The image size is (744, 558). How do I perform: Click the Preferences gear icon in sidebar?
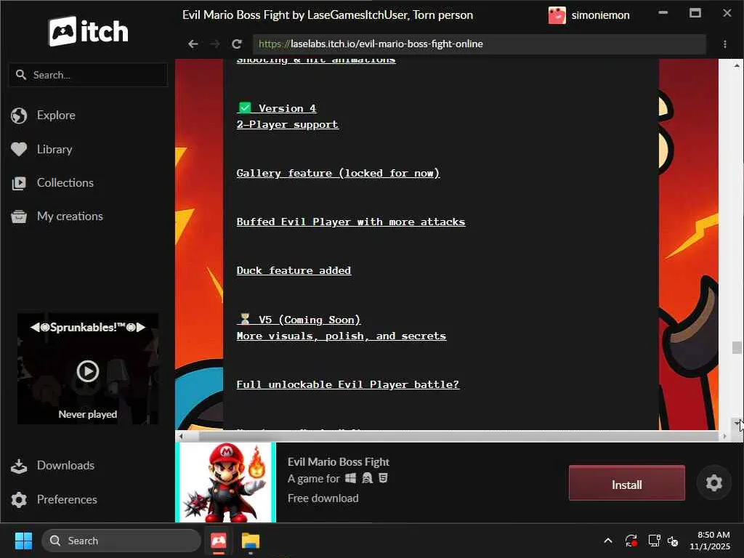coord(19,500)
